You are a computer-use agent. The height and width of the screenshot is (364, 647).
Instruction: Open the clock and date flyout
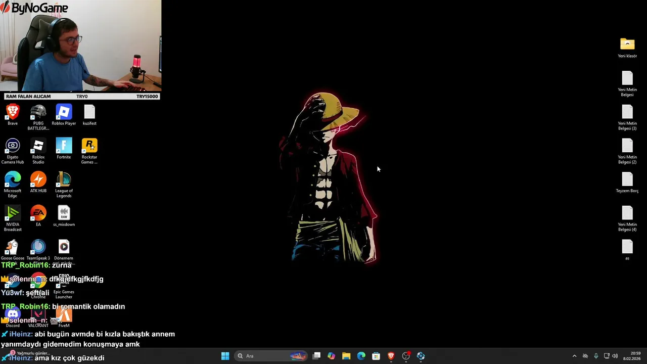pyautogui.click(x=632, y=356)
